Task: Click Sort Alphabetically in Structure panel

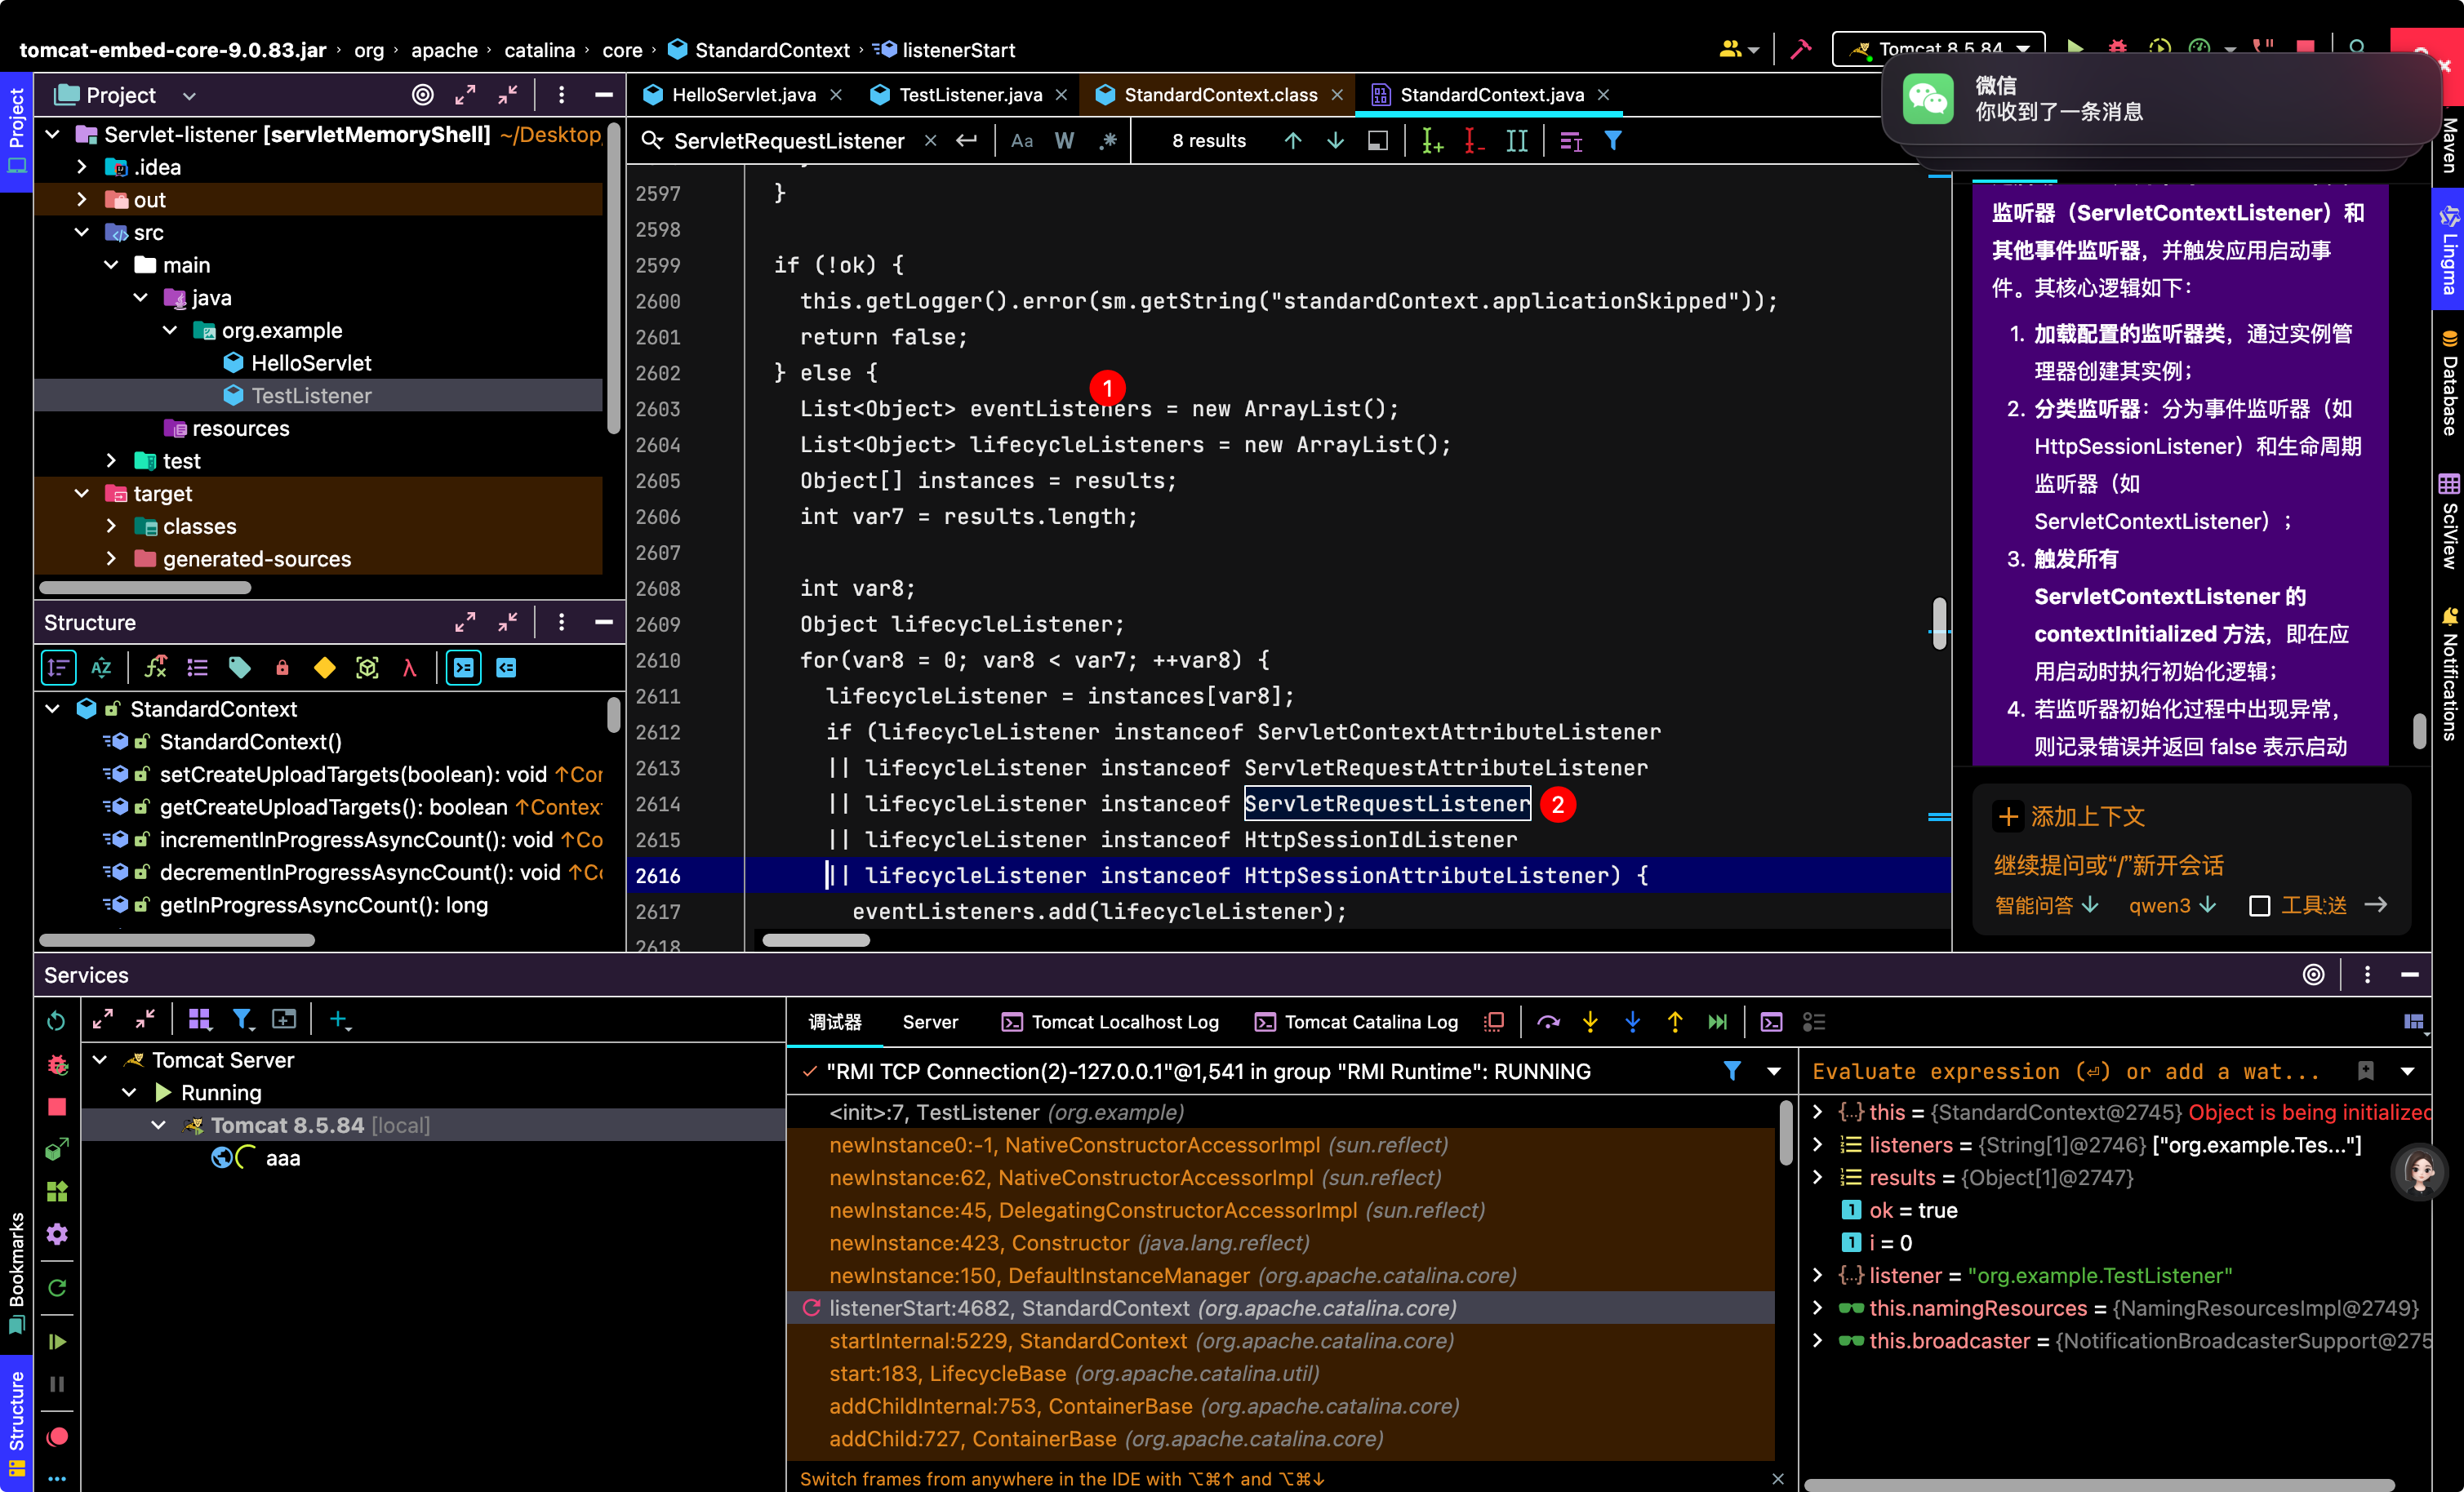Action: coord(101,668)
